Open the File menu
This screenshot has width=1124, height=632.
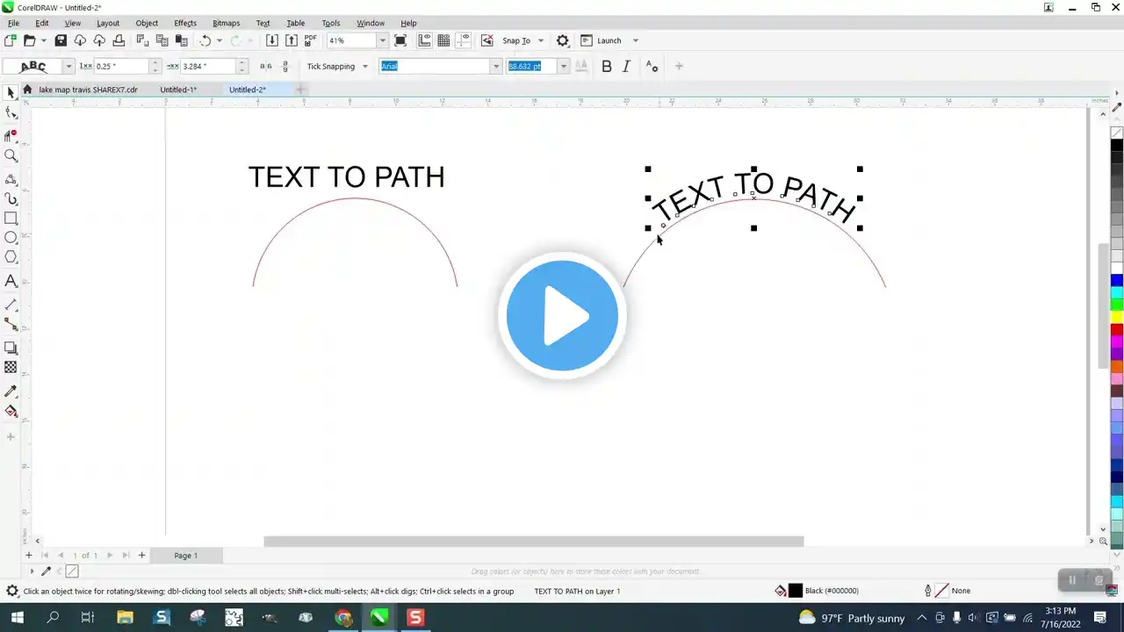[13, 23]
